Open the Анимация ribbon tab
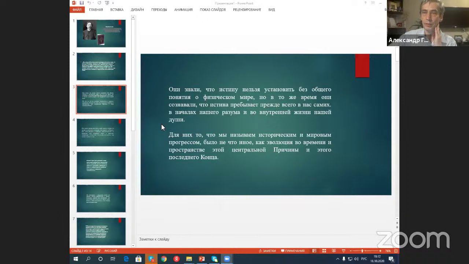 pyautogui.click(x=184, y=10)
